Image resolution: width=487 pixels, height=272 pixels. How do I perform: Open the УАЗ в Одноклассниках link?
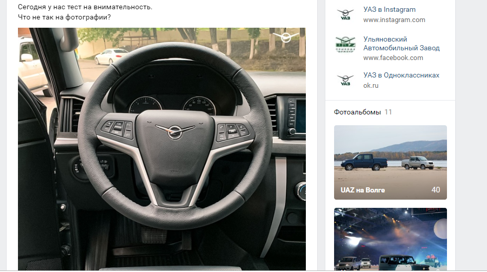(401, 75)
